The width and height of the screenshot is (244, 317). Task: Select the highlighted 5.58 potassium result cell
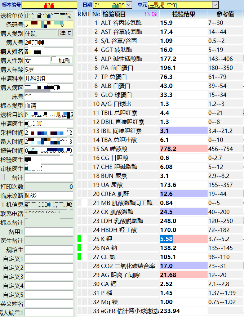click(x=167, y=238)
